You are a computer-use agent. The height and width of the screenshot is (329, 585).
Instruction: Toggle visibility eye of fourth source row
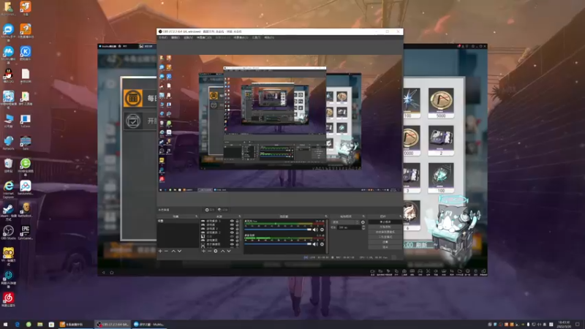coord(232,232)
